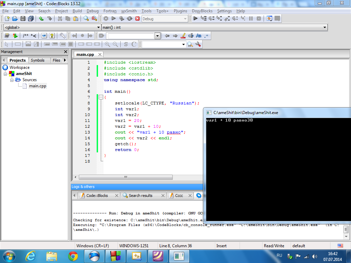Viewport: 351px width, 263px height.
Task: Open the Find magnifier icon in toolbar
Action: pos(86,19)
